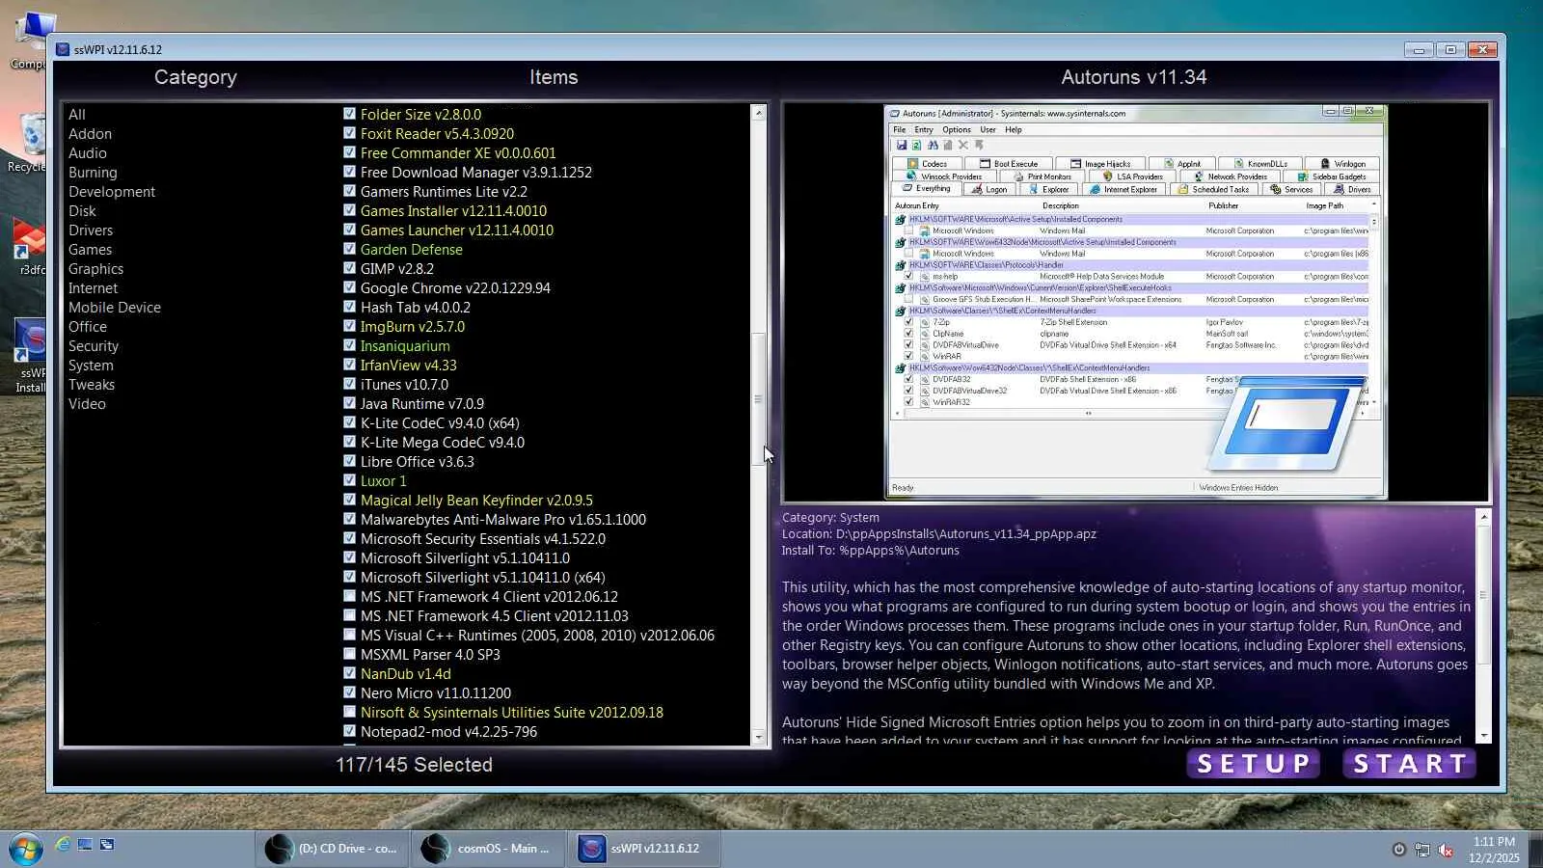Screen dimensions: 1543x868
Task: Show the Development category items
Action: click(112, 191)
